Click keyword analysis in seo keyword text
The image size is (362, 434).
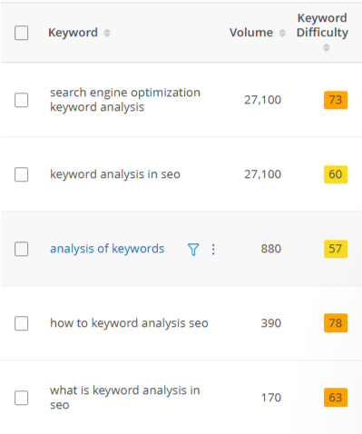(x=115, y=174)
